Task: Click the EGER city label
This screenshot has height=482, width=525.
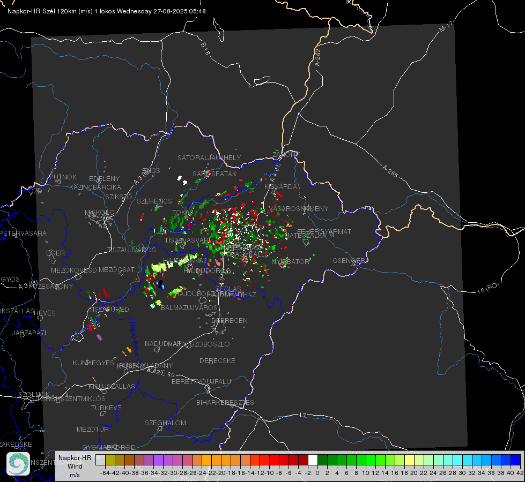Action: click(x=56, y=253)
